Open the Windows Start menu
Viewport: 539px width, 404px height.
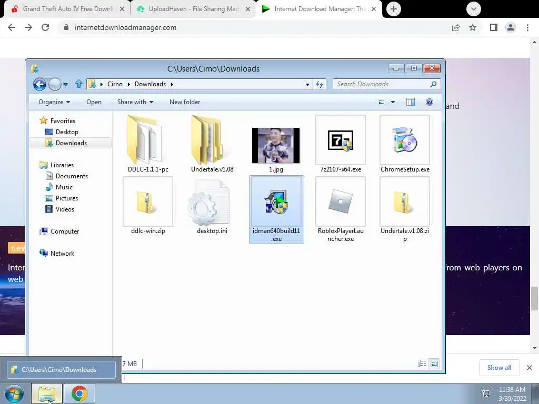click(x=14, y=393)
